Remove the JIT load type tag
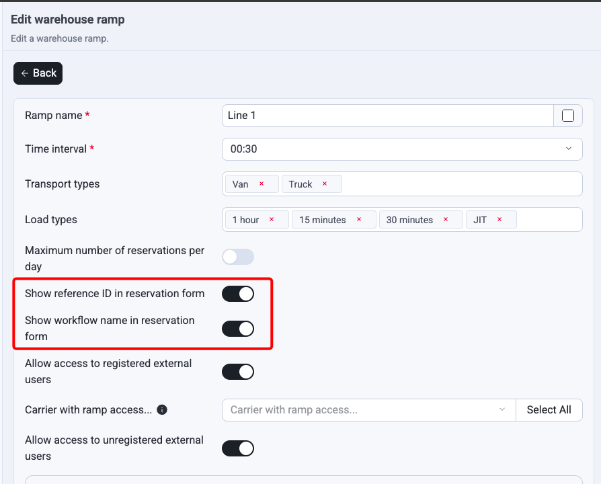This screenshot has width=601, height=484. [x=499, y=220]
